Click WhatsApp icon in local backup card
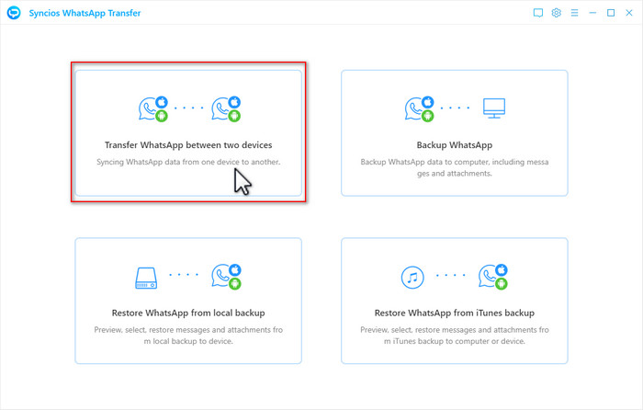The width and height of the screenshot is (643, 410). click(226, 277)
